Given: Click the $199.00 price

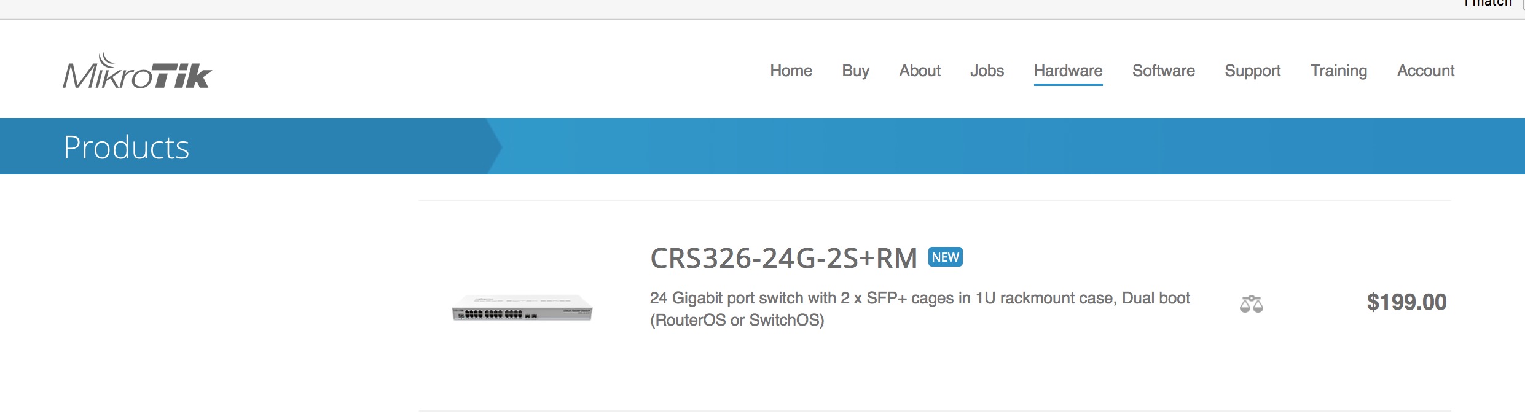Looking at the screenshot, I should point(1406,302).
